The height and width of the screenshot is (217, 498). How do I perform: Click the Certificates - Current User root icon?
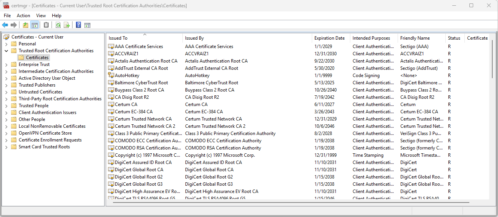click(6, 37)
